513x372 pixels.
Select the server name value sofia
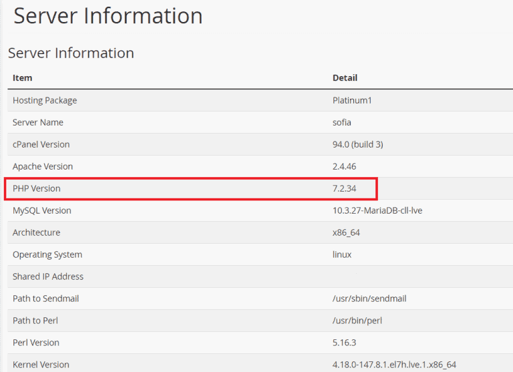click(342, 122)
